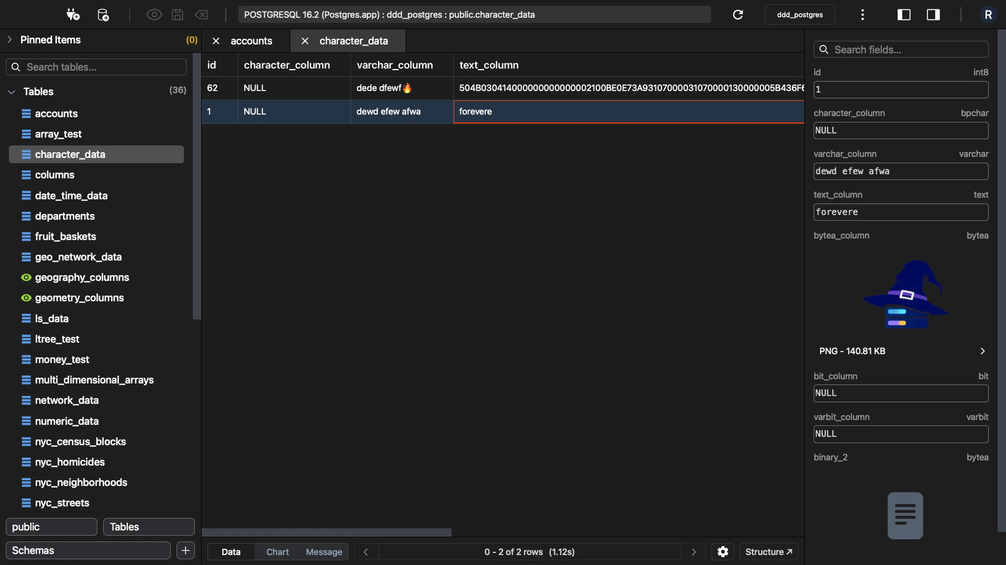Click the refresh icon in top bar
Screen dimensions: 1006x565
point(738,15)
